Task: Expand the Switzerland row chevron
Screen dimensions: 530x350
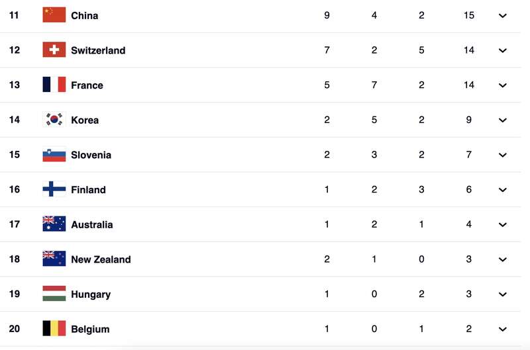Action: (x=503, y=50)
